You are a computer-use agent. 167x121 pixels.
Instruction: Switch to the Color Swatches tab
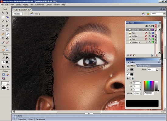(144, 66)
